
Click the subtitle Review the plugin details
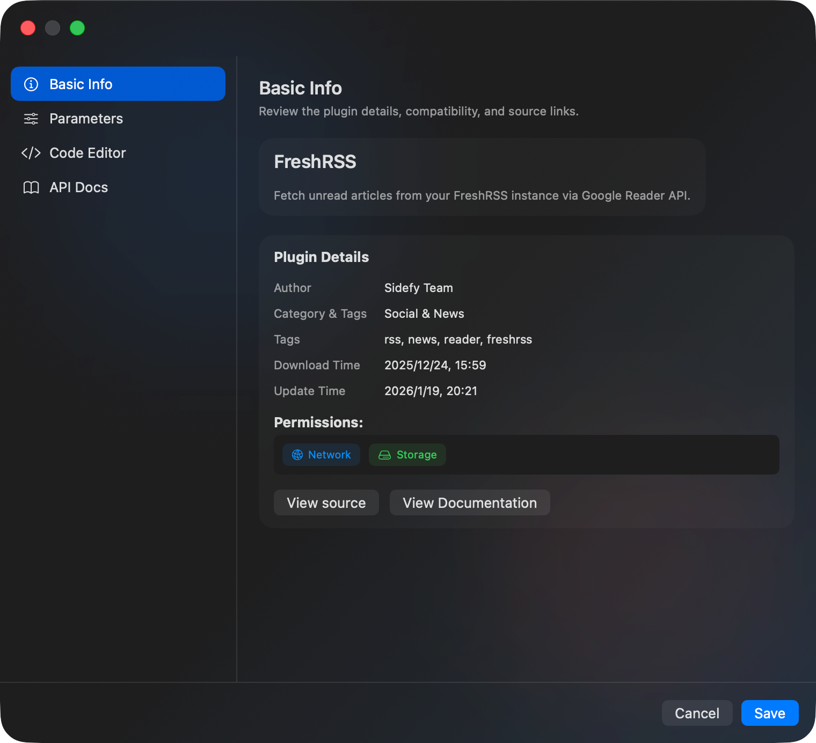tap(419, 111)
